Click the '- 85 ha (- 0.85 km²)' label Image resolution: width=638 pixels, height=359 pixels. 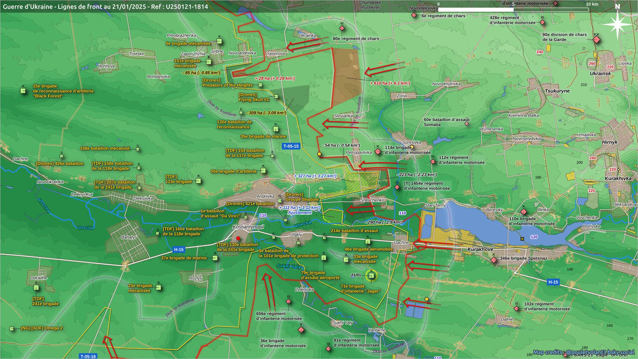[201, 73]
